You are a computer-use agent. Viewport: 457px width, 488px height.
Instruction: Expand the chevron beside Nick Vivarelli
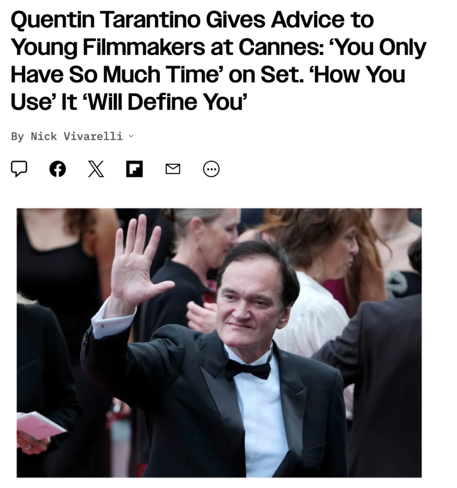click(x=131, y=136)
